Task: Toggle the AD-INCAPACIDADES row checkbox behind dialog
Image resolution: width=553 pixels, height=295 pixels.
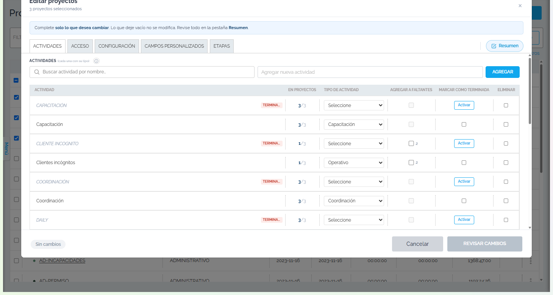Action: point(16,261)
